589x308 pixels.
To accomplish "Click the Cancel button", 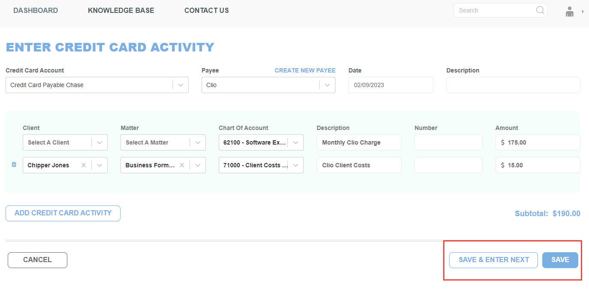I will click(37, 260).
